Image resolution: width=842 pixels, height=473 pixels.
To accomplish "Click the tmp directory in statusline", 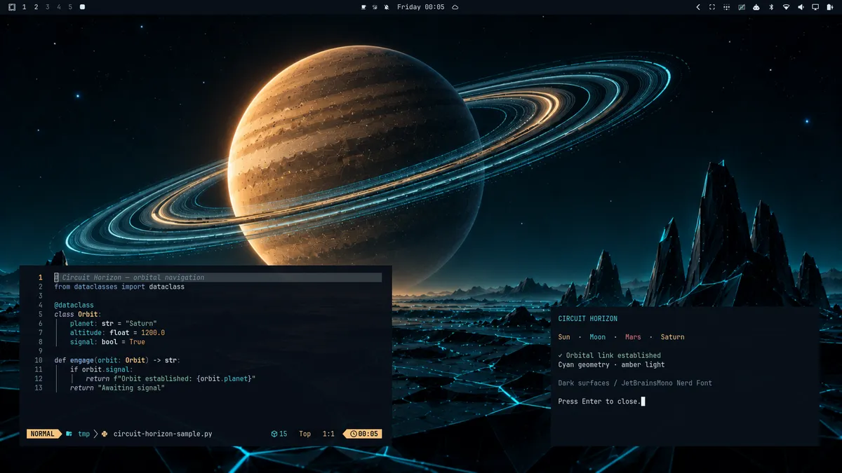I will pyautogui.click(x=83, y=434).
